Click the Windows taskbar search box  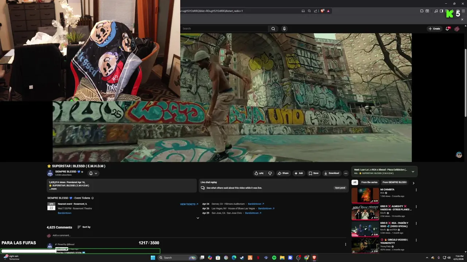point(177,258)
